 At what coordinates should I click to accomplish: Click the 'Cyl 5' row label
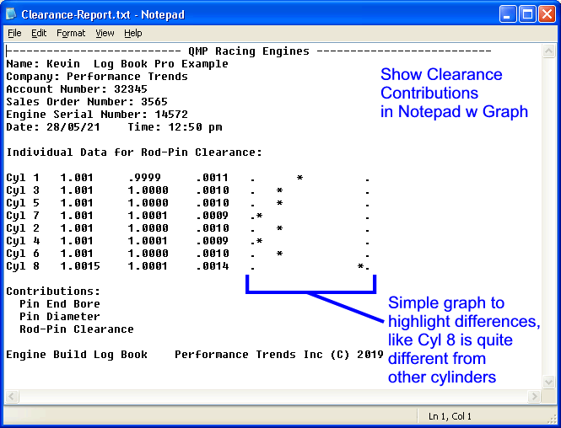click(23, 203)
